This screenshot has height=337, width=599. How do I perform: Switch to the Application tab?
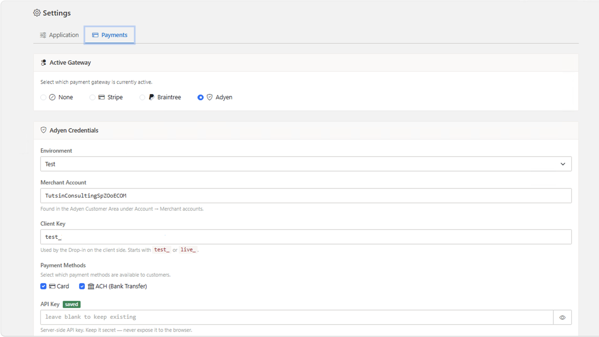point(59,35)
